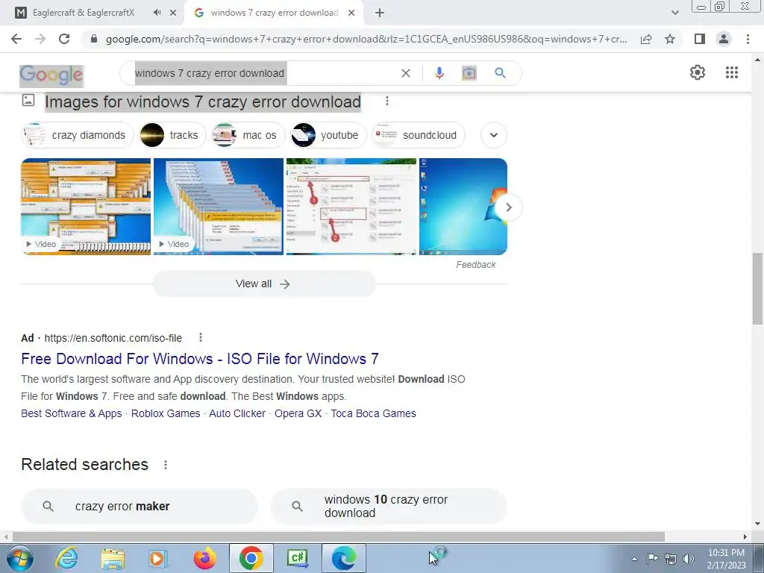Image resolution: width=764 pixels, height=573 pixels.
Task: Open Chrome profile avatar
Action: click(724, 39)
